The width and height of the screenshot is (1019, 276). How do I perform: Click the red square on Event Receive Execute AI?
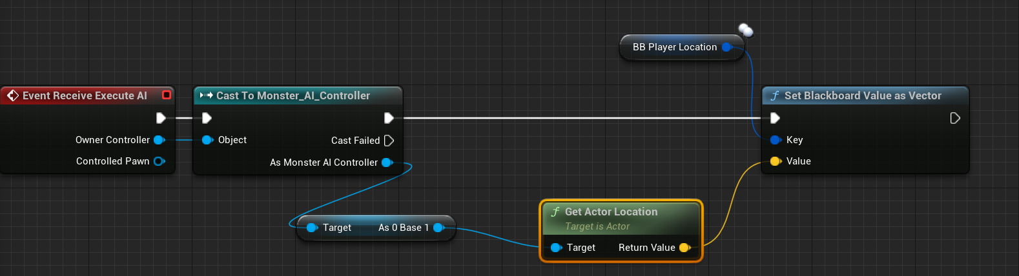point(166,95)
